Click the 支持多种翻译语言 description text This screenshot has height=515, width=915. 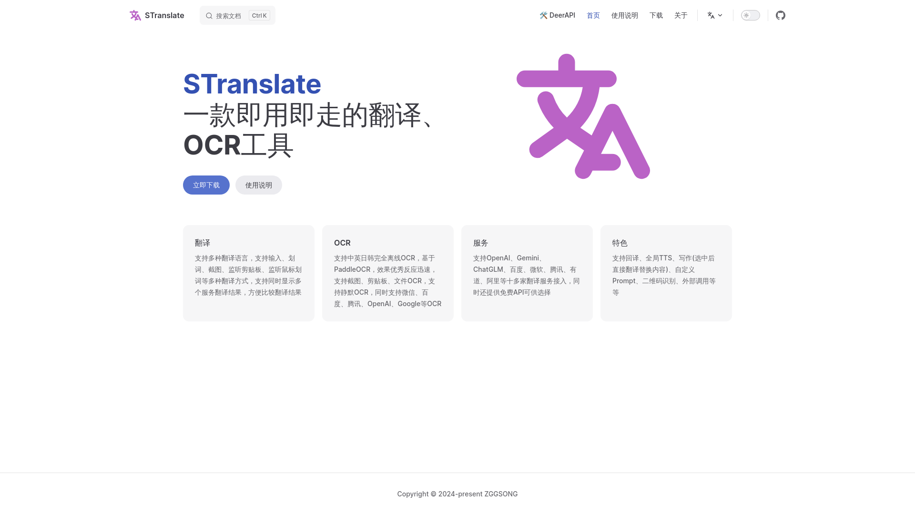pos(249,275)
